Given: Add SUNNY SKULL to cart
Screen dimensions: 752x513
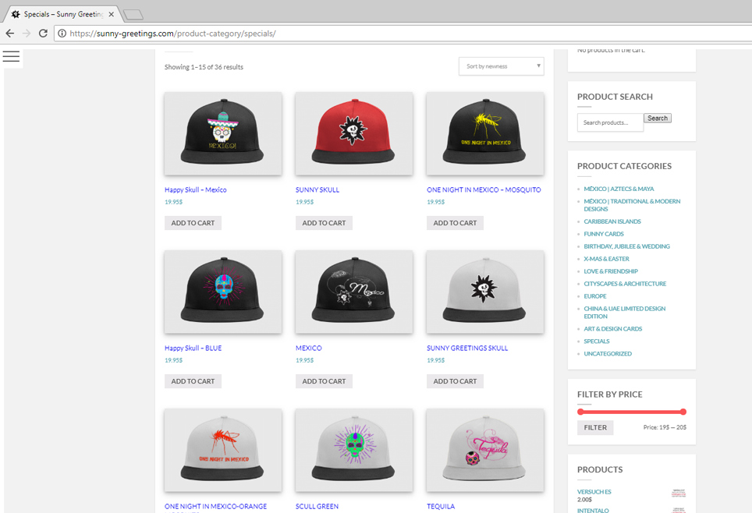Looking at the screenshot, I should click(324, 223).
